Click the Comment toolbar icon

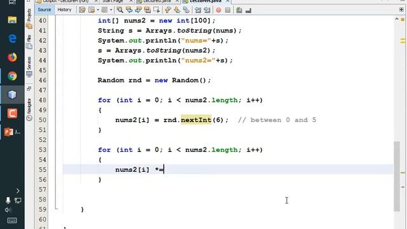pyautogui.click(x=239, y=10)
